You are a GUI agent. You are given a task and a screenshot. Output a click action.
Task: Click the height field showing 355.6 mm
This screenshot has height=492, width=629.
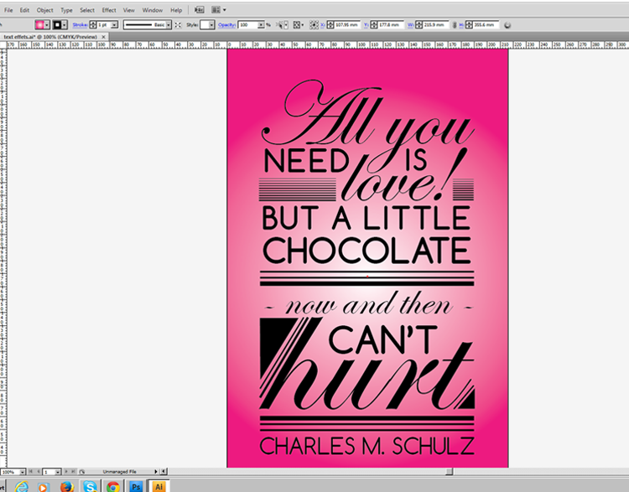point(486,25)
